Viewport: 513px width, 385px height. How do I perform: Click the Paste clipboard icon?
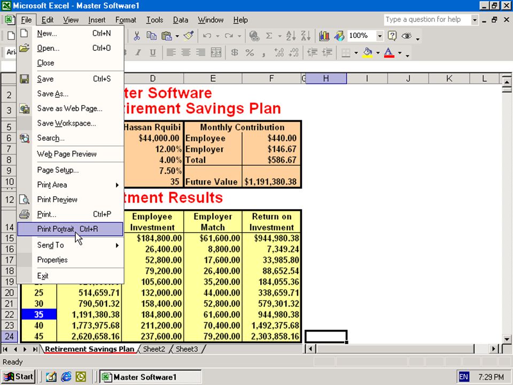(x=167, y=36)
